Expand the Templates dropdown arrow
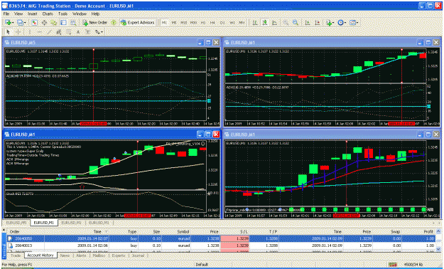This screenshot has height=269, width=444. [x=357, y=23]
